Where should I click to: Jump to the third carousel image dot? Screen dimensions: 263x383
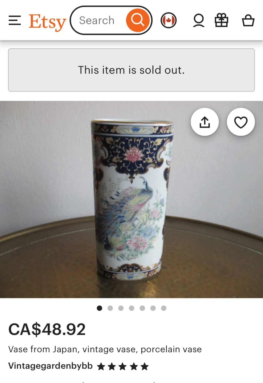click(x=121, y=308)
